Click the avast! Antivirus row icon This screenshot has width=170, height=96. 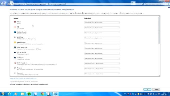15,42
